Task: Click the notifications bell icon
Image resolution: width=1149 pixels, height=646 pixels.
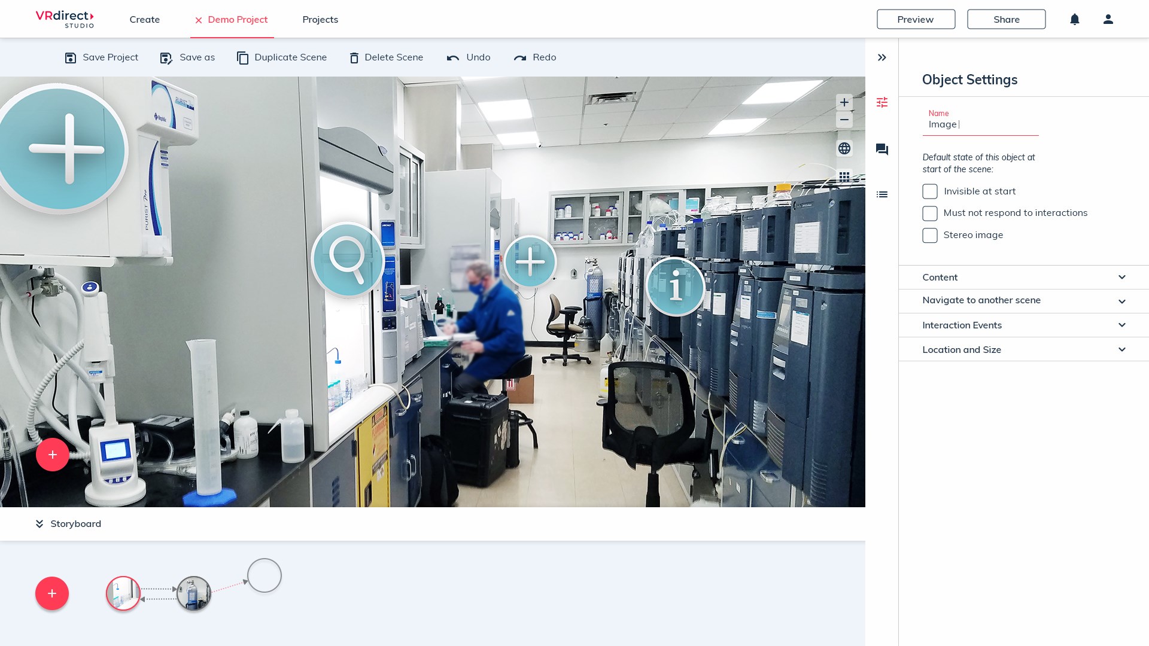Action: tap(1074, 19)
